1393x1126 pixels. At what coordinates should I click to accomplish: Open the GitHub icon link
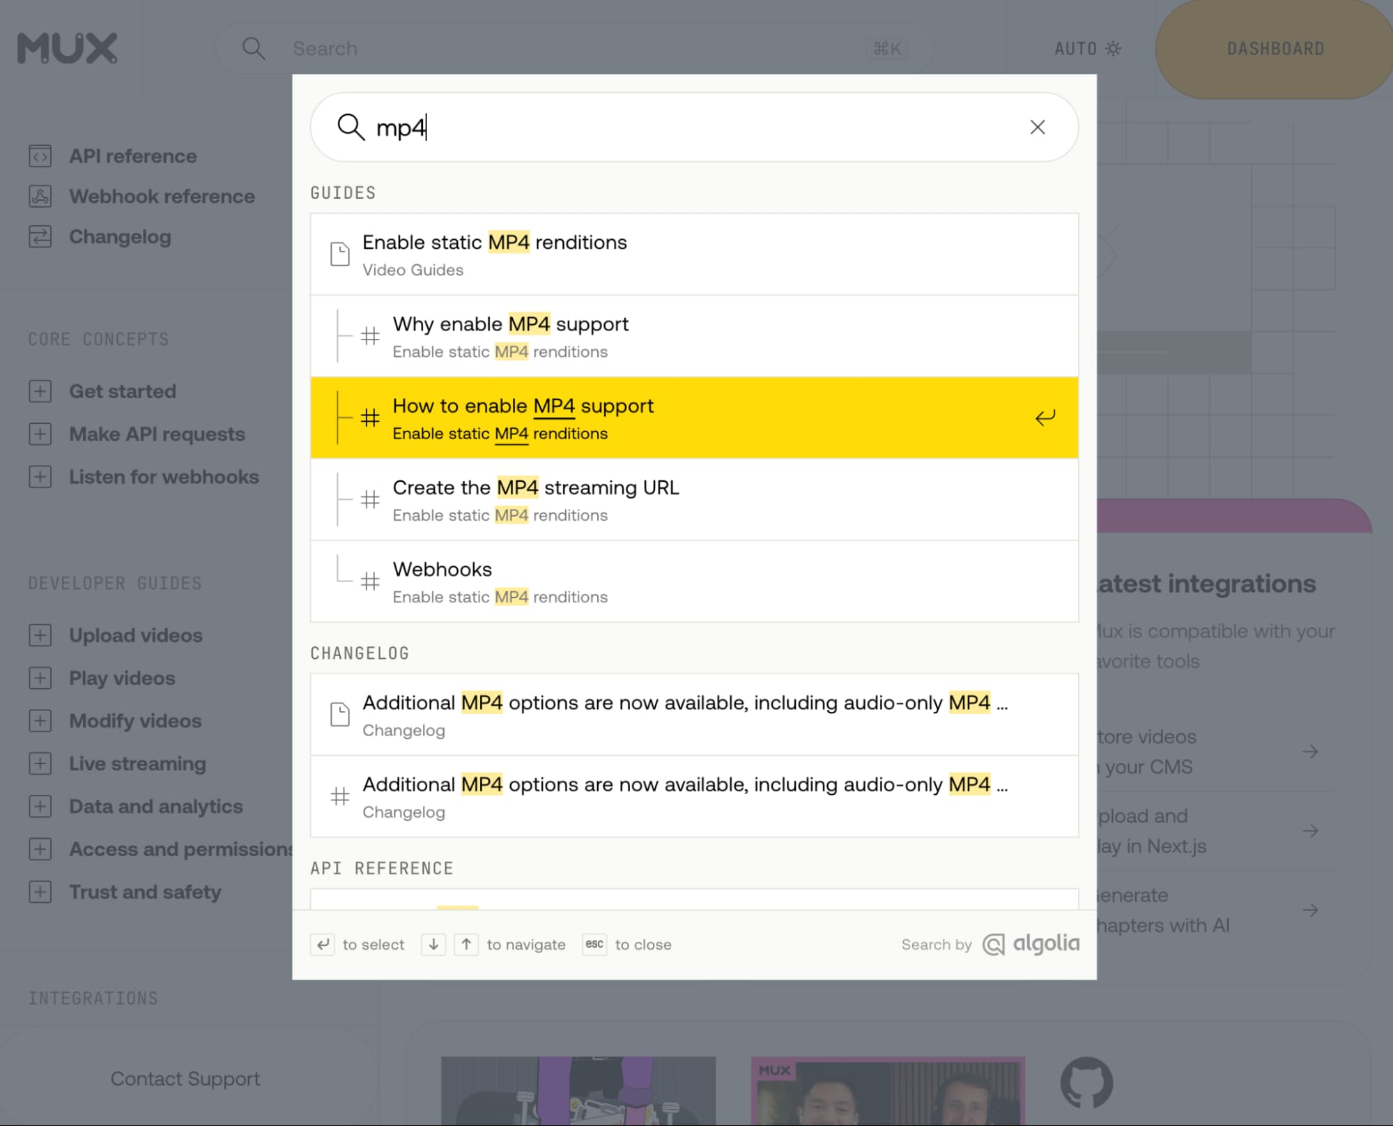(1086, 1083)
